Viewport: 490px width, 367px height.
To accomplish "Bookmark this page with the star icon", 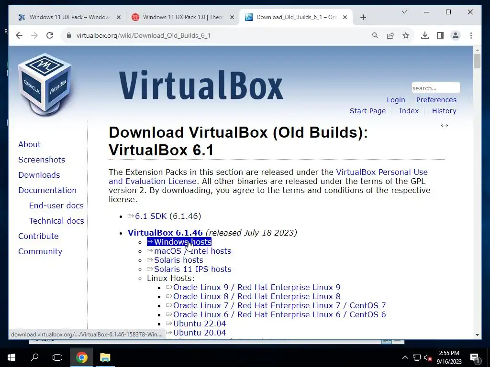I will click(406, 35).
